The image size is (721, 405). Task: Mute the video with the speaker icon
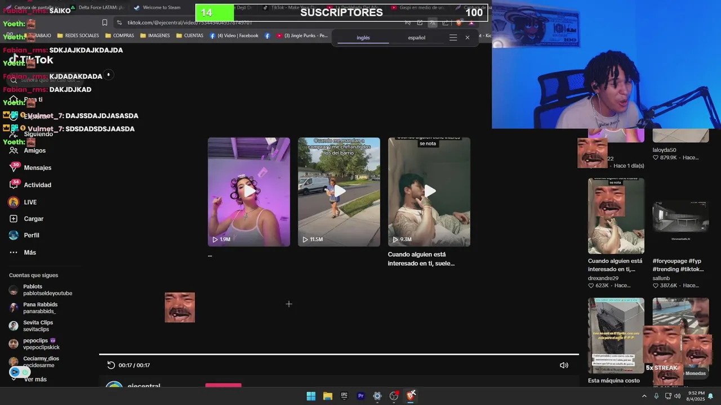[564, 365]
